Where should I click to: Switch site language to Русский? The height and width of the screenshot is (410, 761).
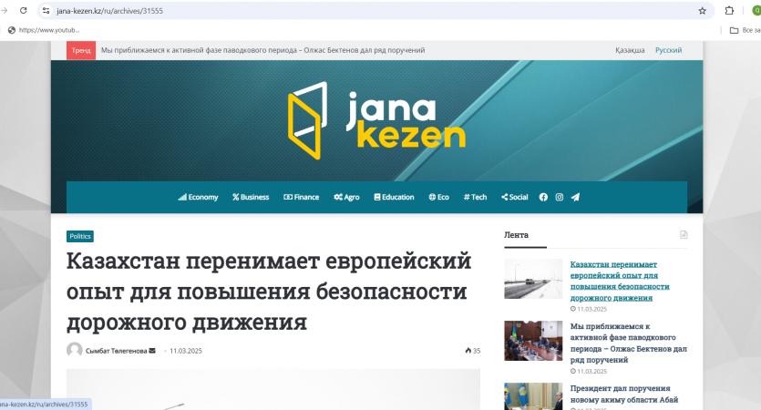pyautogui.click(x=668, y=50)
